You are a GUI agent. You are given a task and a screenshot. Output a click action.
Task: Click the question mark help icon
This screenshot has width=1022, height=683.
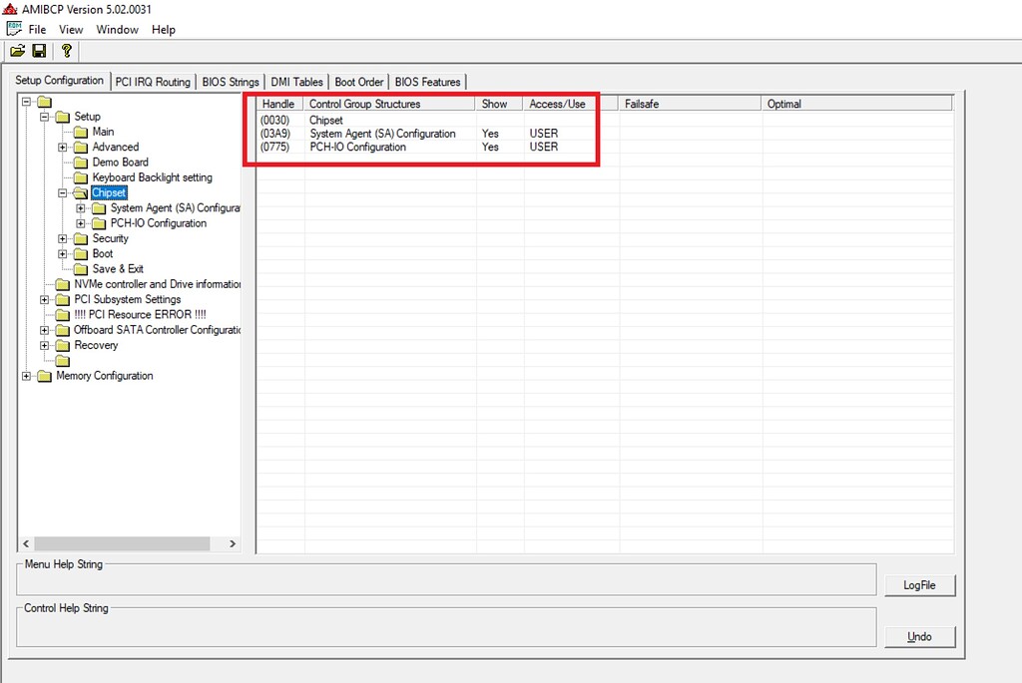click(x=66, y=51)
